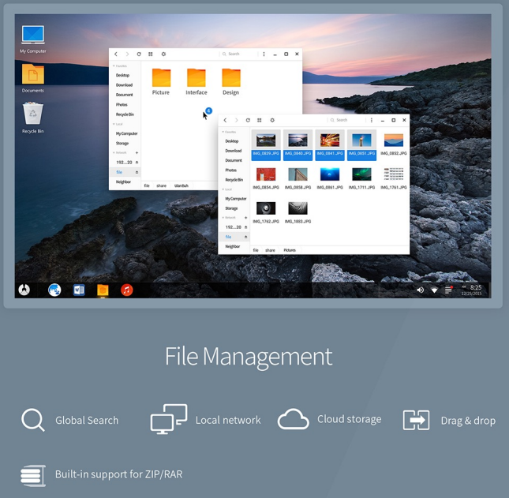Image resolution: width=509 pixels, height=498 pixels.
Task: Go back in the Pictures image window
Action: 225,120
